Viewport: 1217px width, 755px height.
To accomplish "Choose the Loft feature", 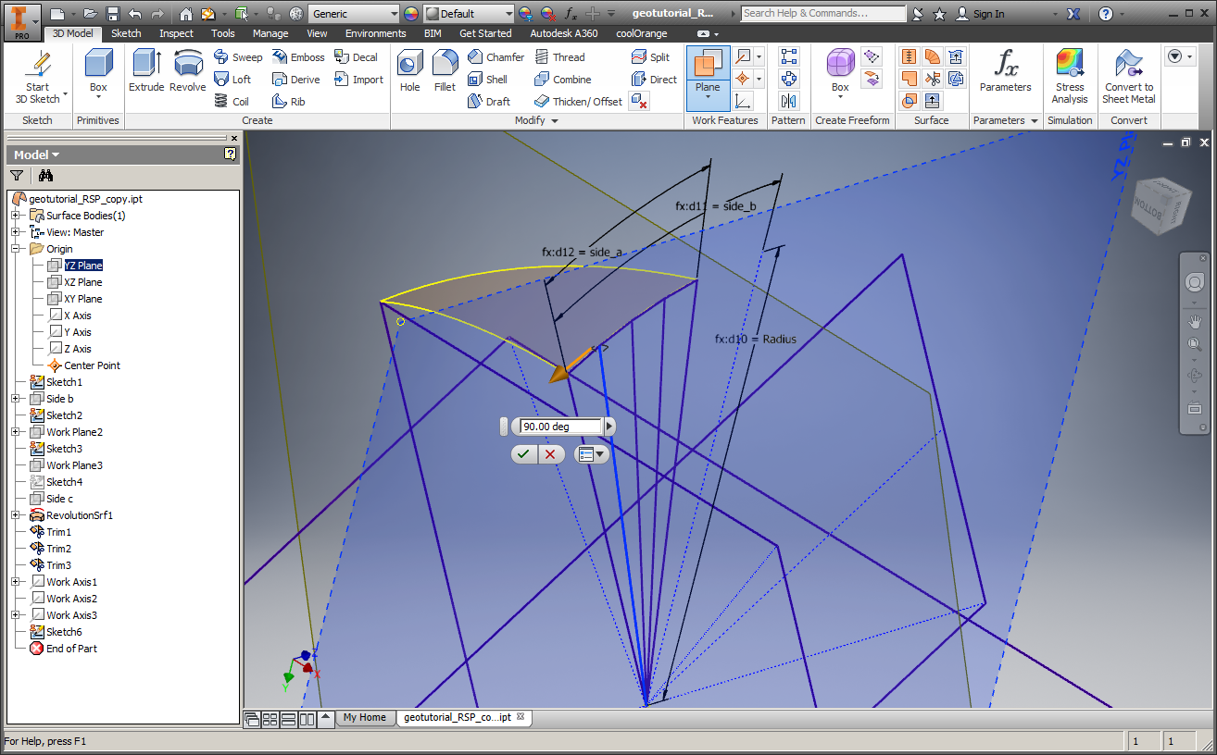I will 232,80.
